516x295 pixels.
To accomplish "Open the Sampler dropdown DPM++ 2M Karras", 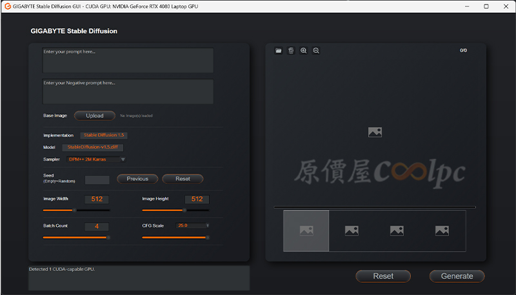I will pos(95,159).
